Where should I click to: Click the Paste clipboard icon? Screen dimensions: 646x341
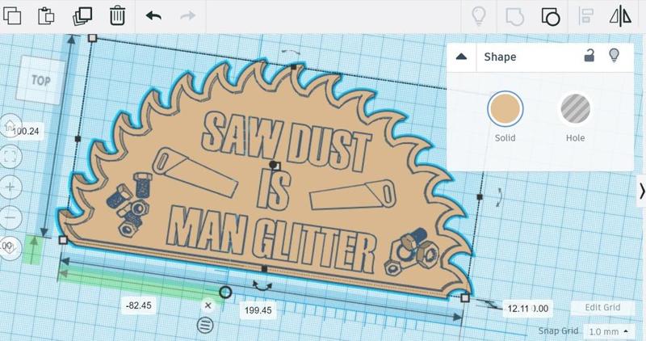coord(46,15)
